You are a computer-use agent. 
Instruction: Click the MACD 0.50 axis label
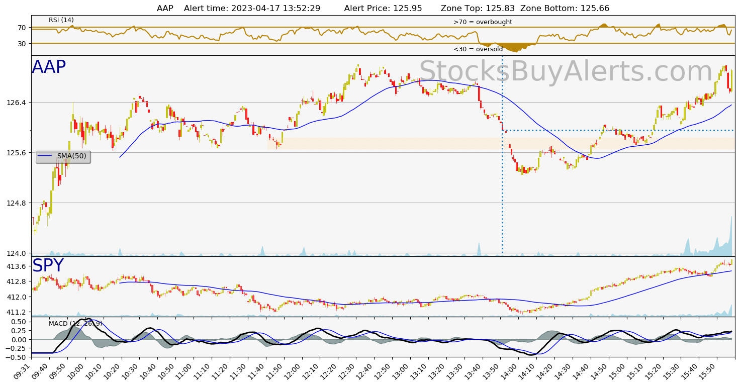tap(20, 321)
